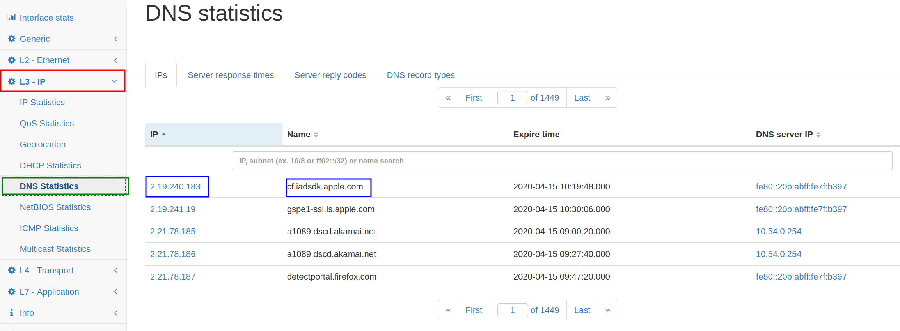900x331 pixels.
Task: Click top pager previous page «
Action: (448, 97)
